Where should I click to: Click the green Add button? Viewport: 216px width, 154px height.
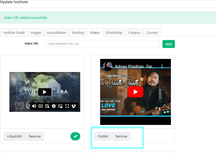(169, 44)
